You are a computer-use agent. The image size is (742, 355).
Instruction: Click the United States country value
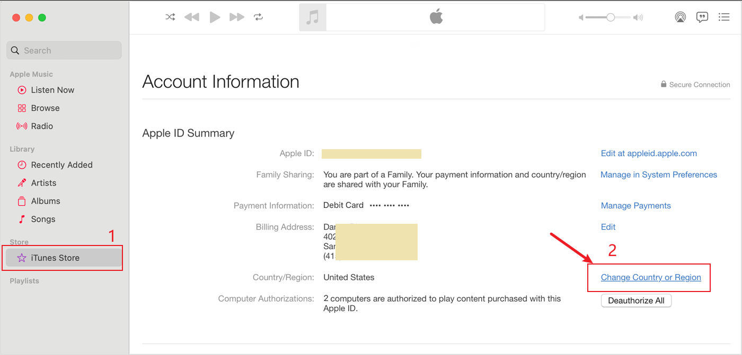coord(349,277)
